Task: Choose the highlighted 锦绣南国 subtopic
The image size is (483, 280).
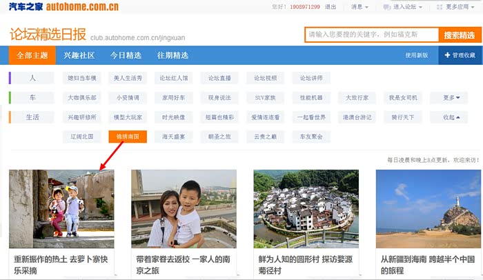Action: (x=128, y=137)
